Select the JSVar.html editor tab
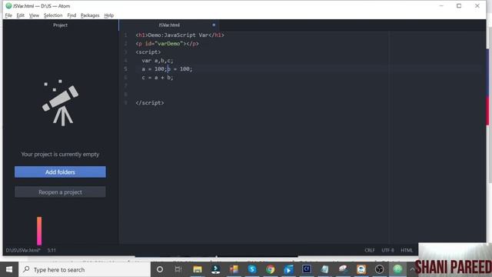 (x=169, y=25)
